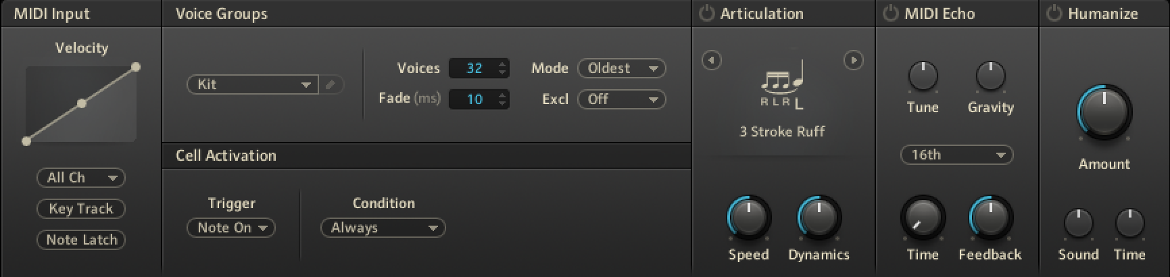
Task: Click the Articulation Speed knob
Action: 749,218
